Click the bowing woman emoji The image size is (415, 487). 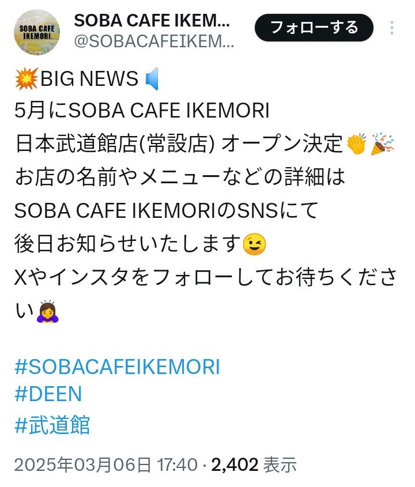[48, 311]
